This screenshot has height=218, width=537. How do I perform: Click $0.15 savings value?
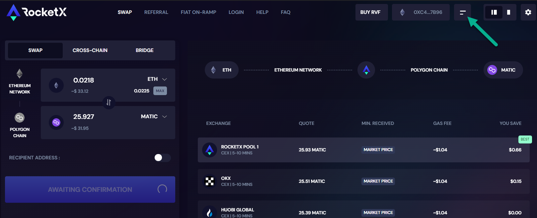click(516, 181)
